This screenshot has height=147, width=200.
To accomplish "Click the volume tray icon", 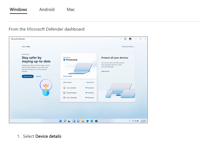I will [x=135, y=121].
